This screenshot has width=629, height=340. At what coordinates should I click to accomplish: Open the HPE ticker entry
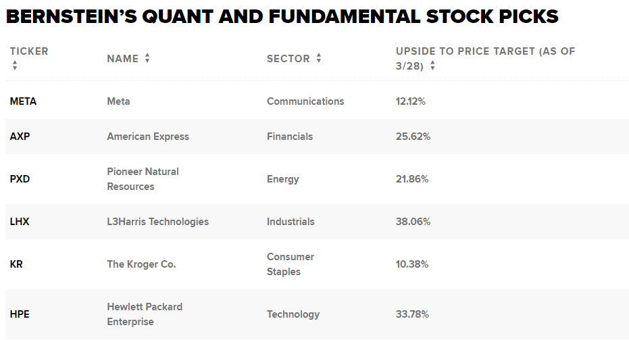pyautogui.click(x=20, y=314)
